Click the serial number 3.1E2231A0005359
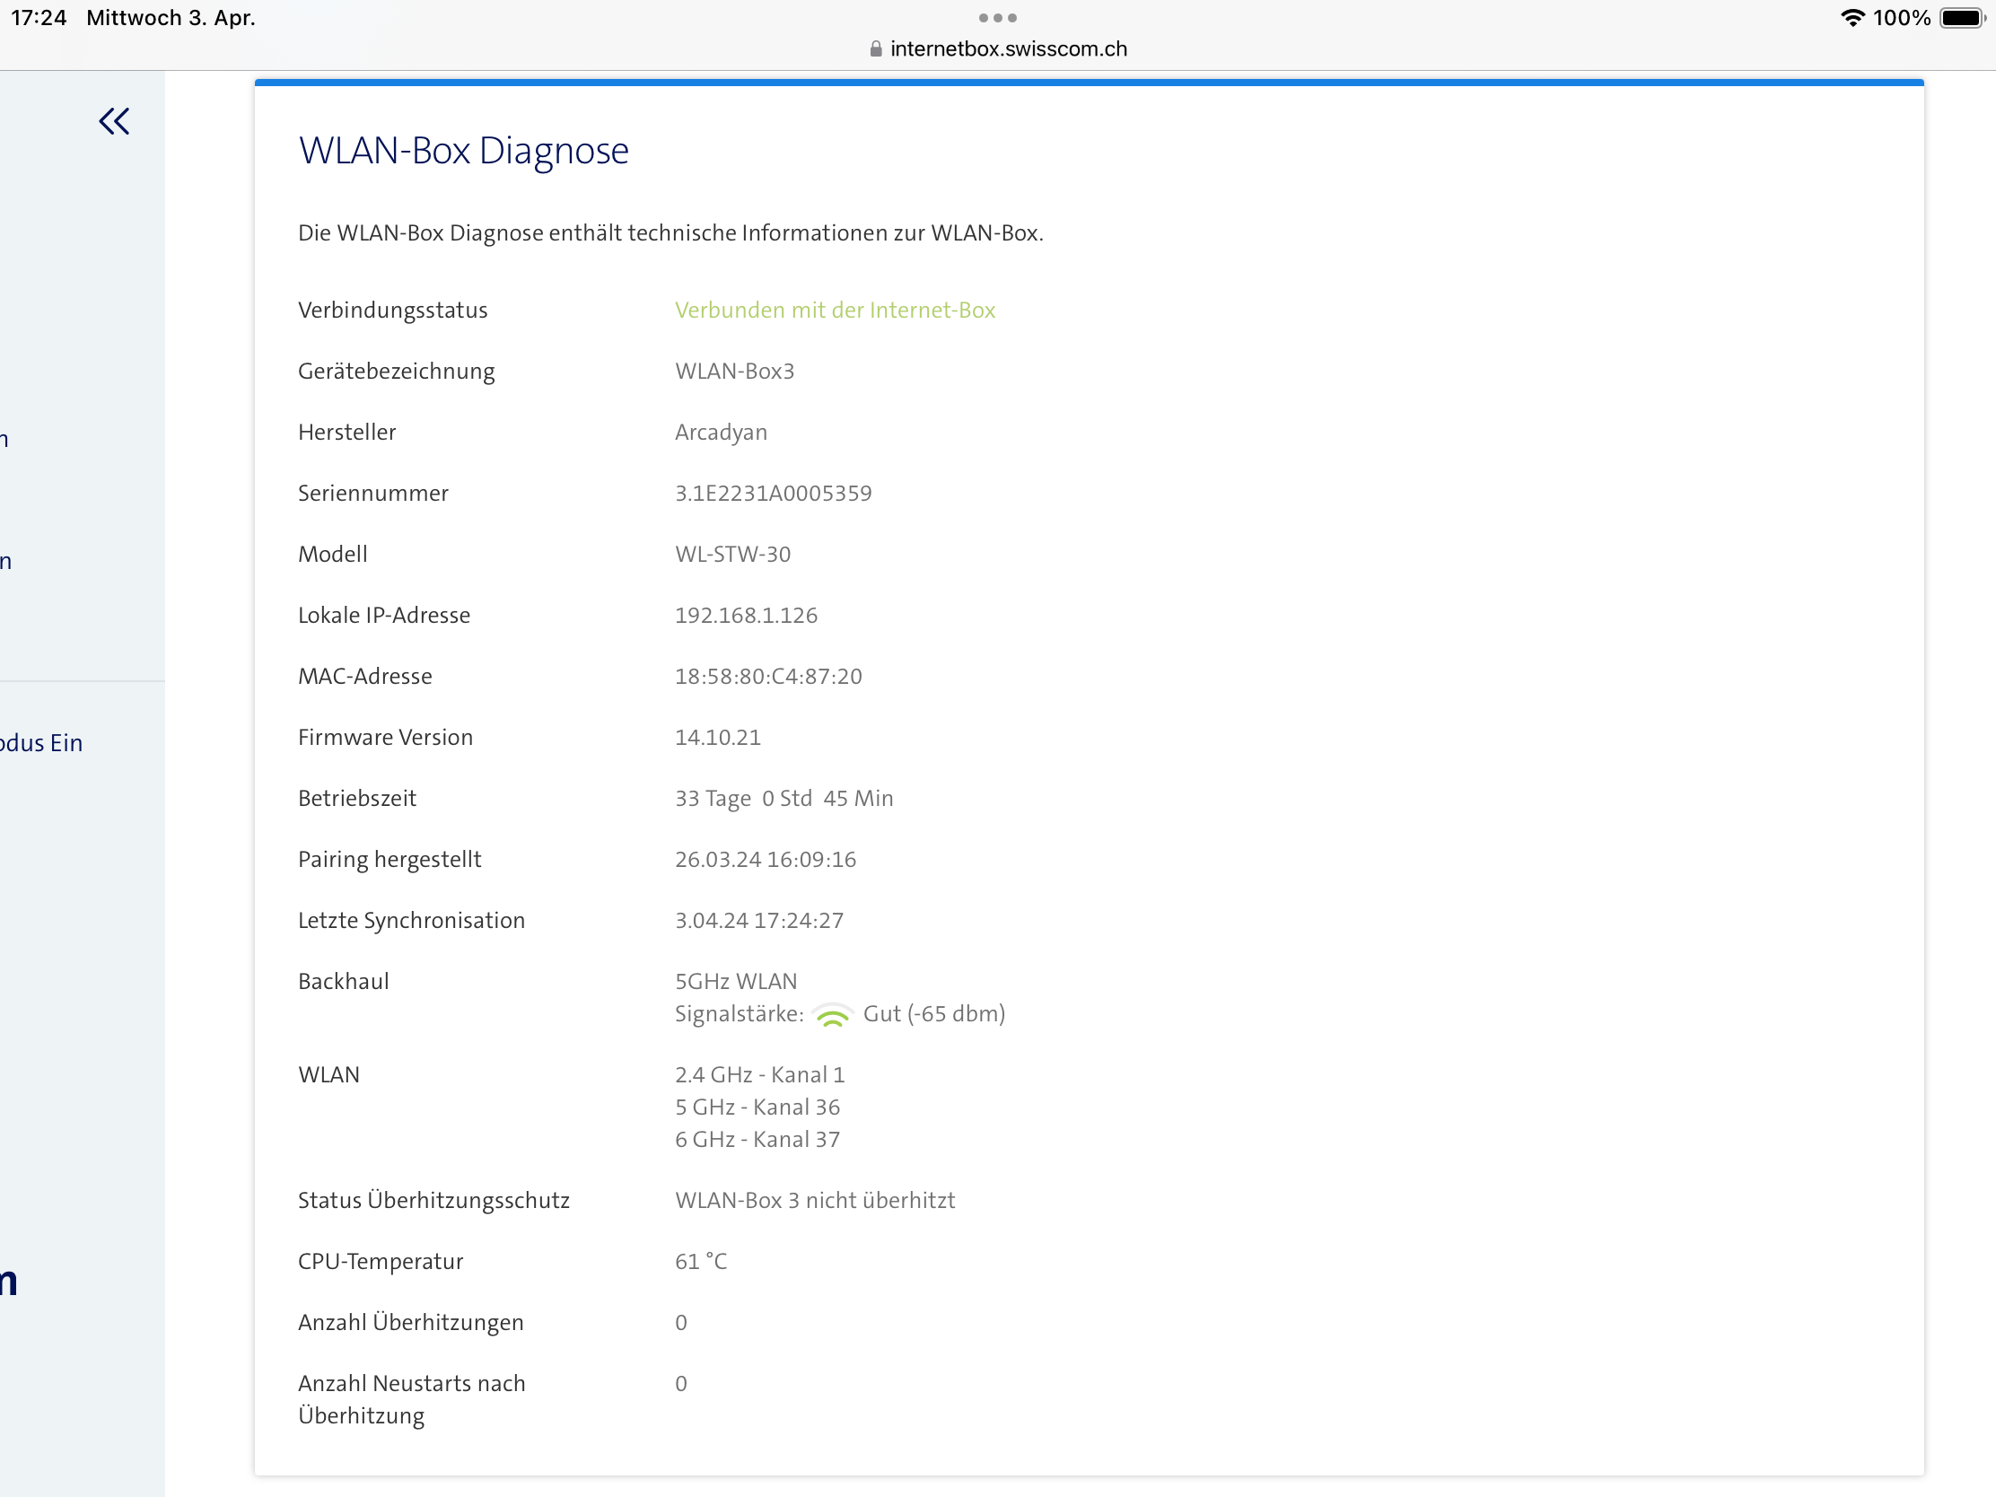Viewport: 1996px width, 1497px height. (774, 493)
